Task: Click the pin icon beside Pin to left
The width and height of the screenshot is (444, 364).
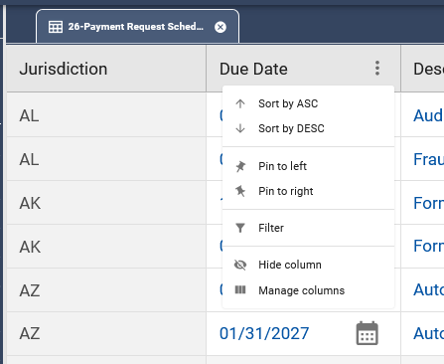Action: click(x=240, y=166)
